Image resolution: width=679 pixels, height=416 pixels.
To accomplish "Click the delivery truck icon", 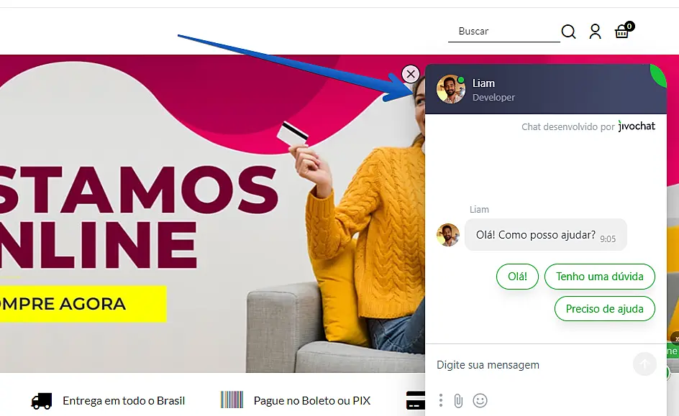I will pos(42,401).
